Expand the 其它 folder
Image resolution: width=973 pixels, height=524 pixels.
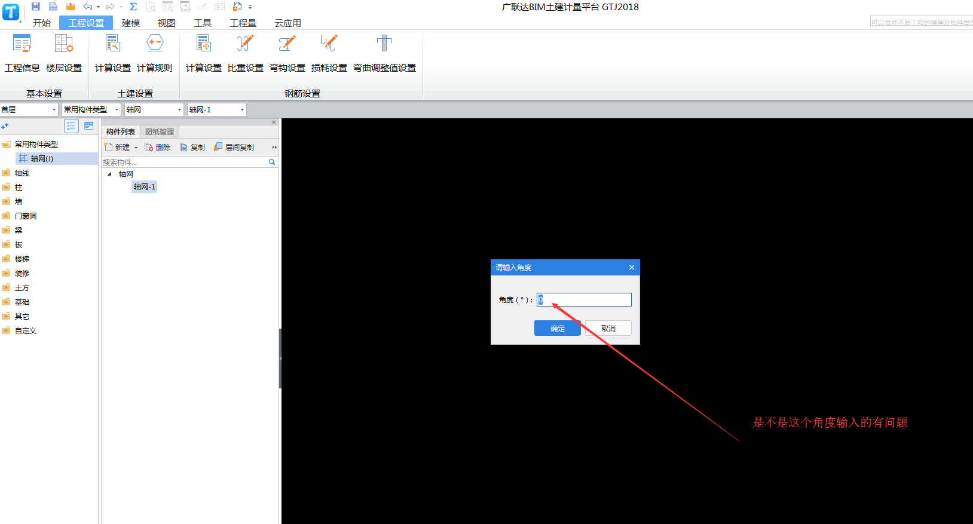click(x=6, y=316)
